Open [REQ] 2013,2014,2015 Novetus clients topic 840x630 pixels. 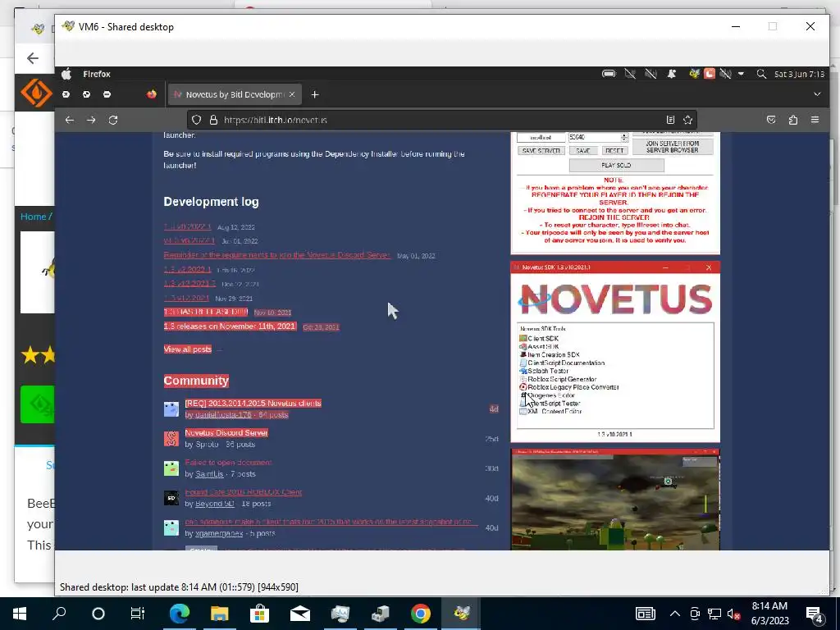[x=253, y=404]
